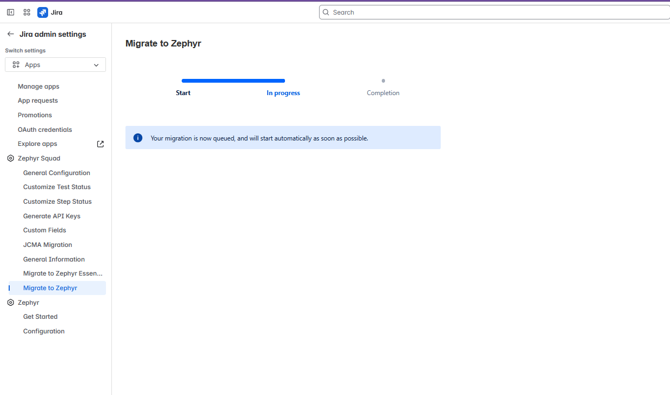Image resolution: width=670 pixels, height=395 pixels.
Task: Open the Manage apps page
Action: 38,86
